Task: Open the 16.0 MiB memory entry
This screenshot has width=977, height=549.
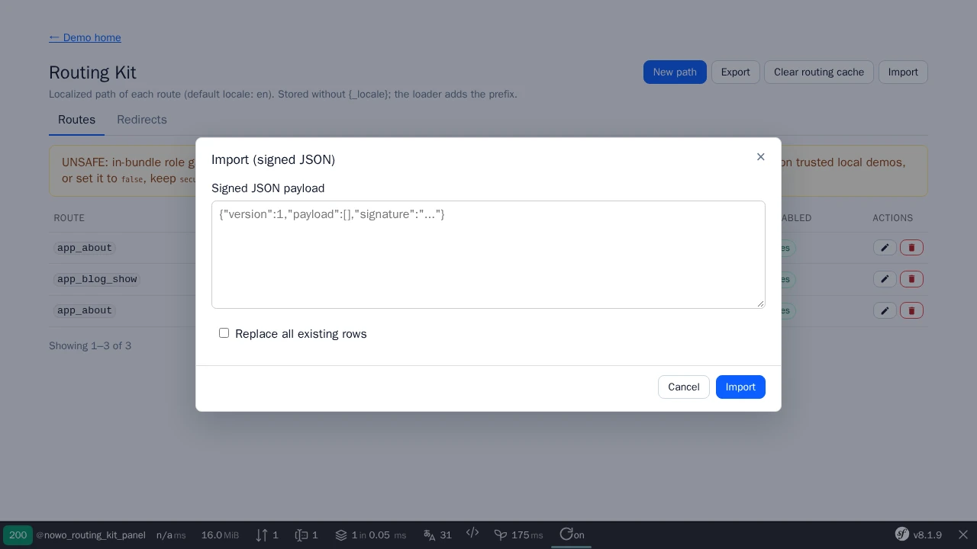Action: click(220, 535)
